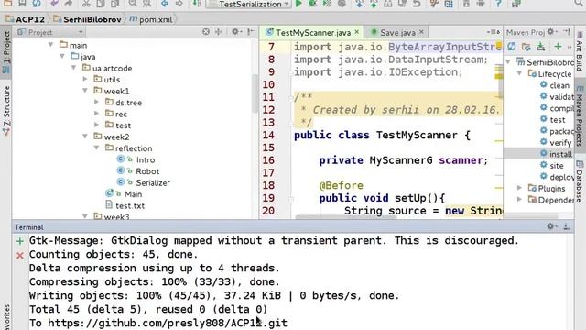Close the terminal session with the red X
Viewport: 586px width, 330px height.
click(20, 256)
